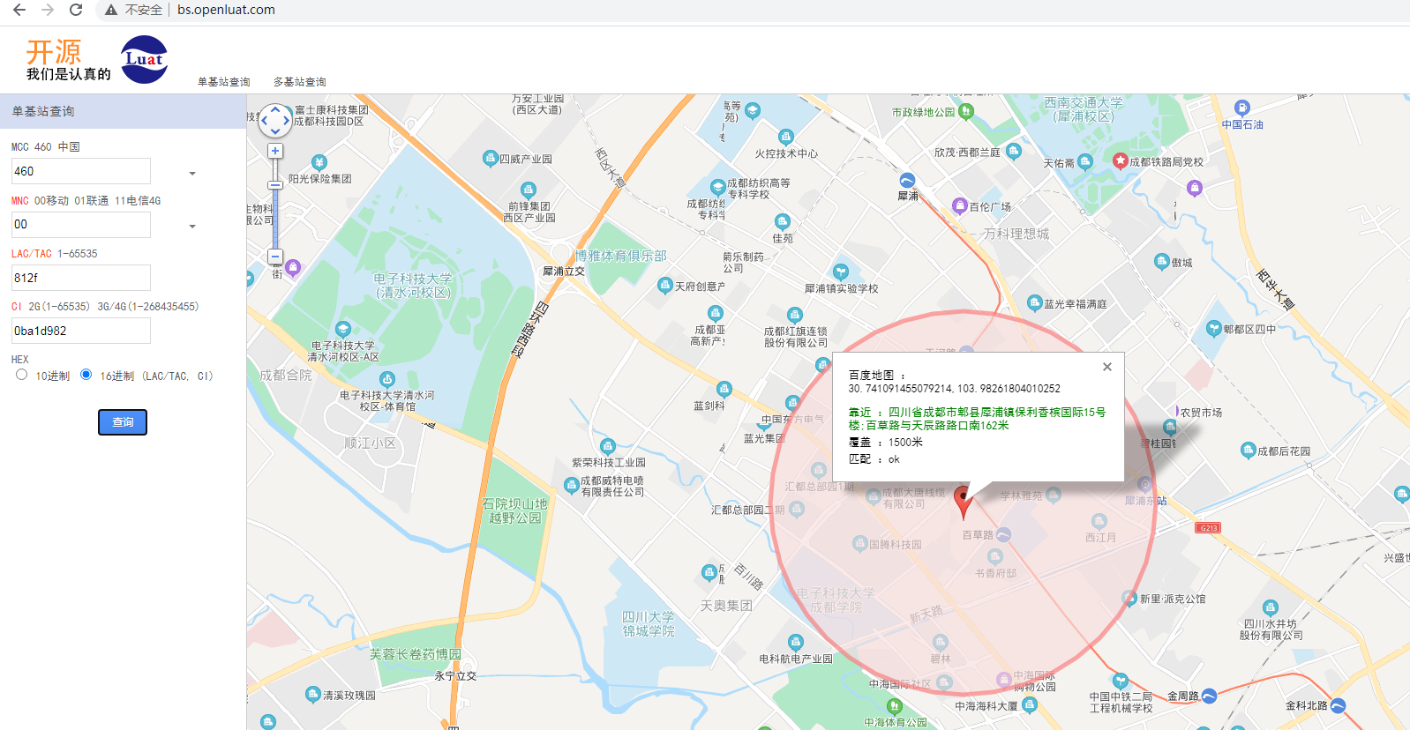Click the 单基站查询 sidebar header
Screen dimensions: 1410x730
point(123,111)
